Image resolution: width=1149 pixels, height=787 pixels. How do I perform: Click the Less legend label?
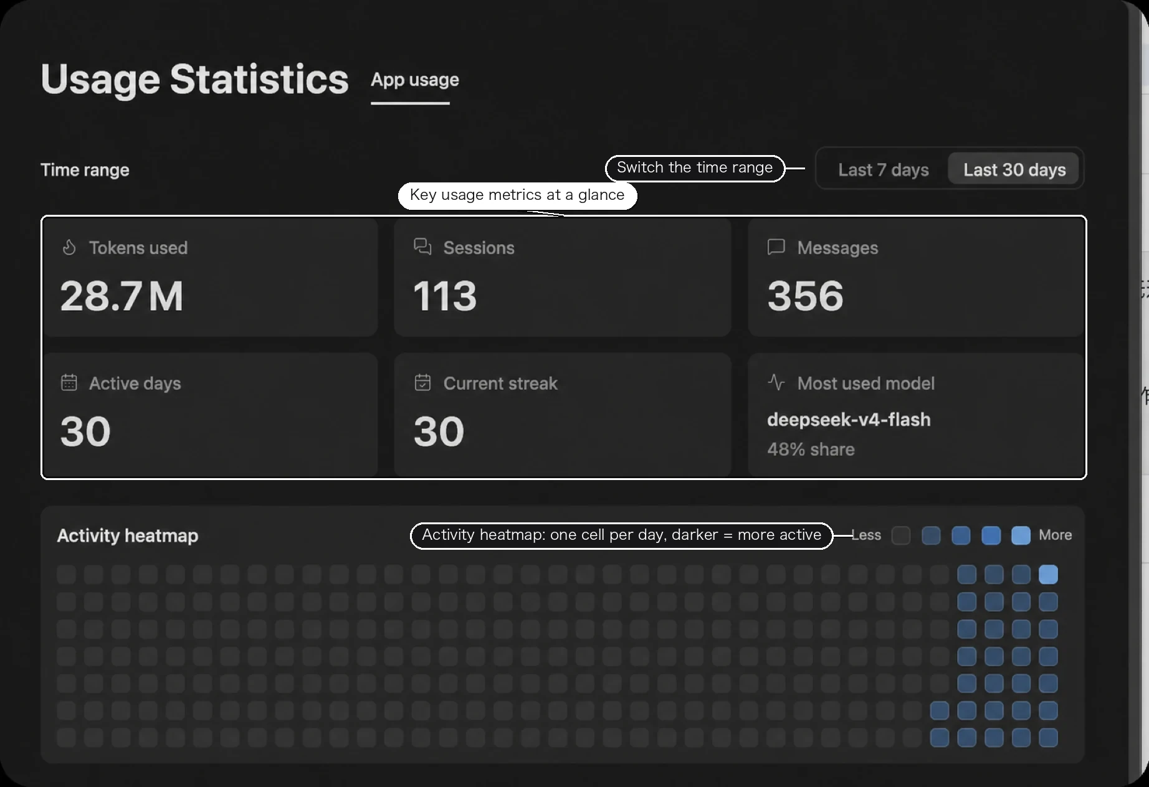pyautogui.click(x=867, y=535)
